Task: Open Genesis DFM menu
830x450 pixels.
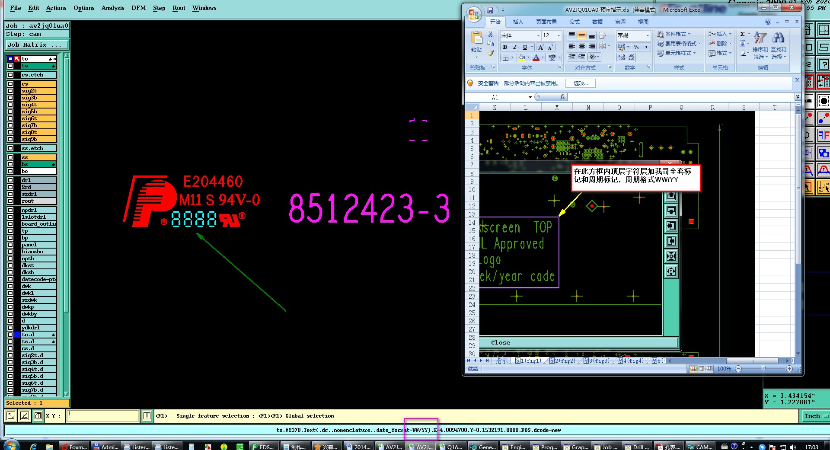Action: point(139,8)
